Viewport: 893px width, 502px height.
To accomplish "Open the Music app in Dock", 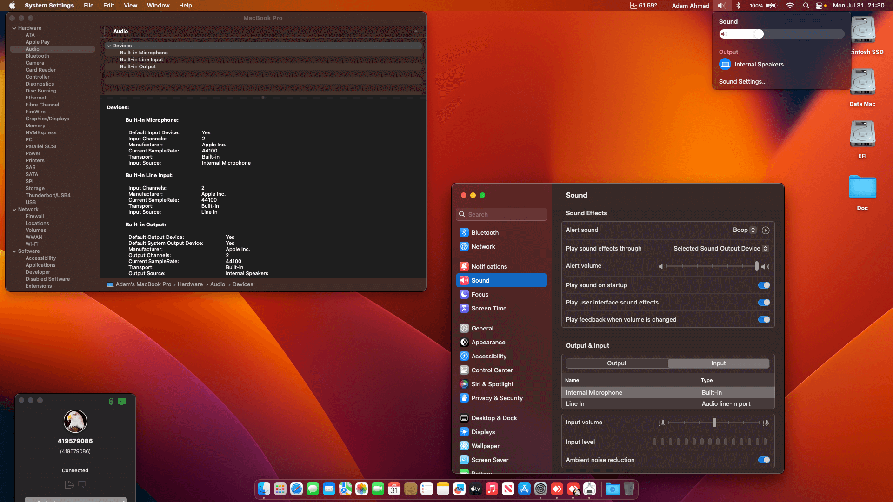I will click(492, 489).
